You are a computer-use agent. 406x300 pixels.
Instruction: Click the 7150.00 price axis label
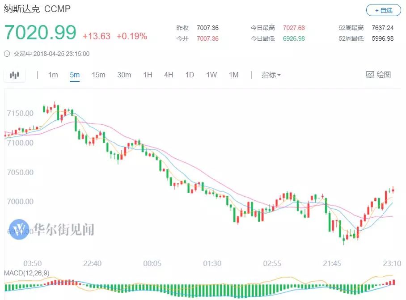[20, 113]
